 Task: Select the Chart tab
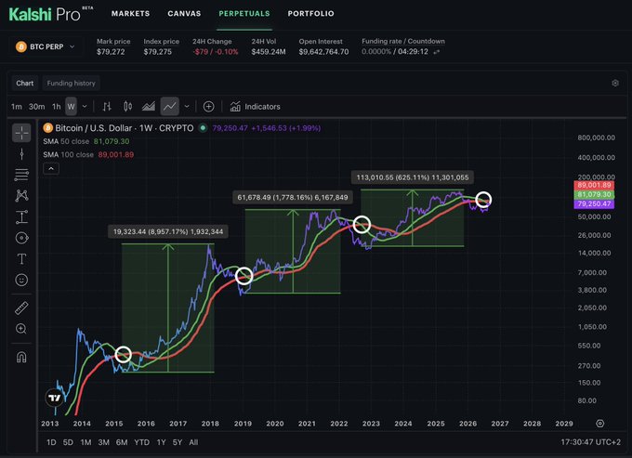(x=24, y=83)
